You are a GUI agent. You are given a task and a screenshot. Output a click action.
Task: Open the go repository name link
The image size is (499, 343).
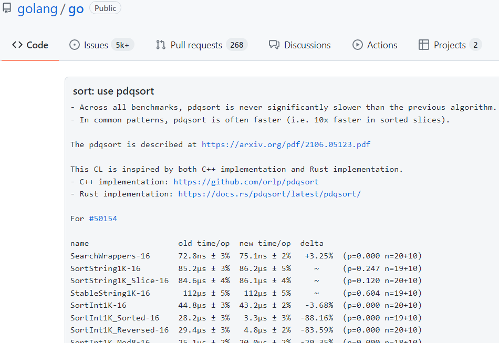coord(76,9)
